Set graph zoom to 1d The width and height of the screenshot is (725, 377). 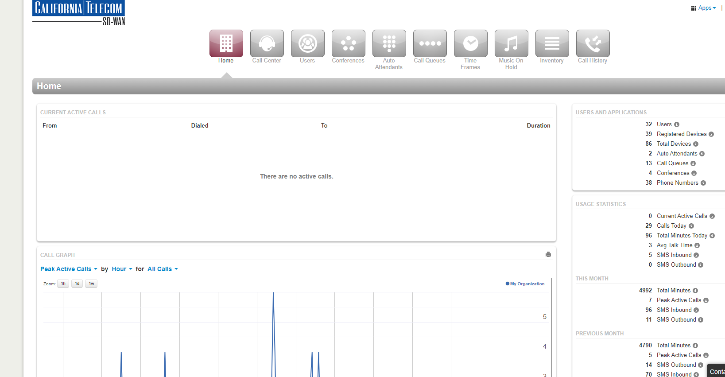pos(77,284)
